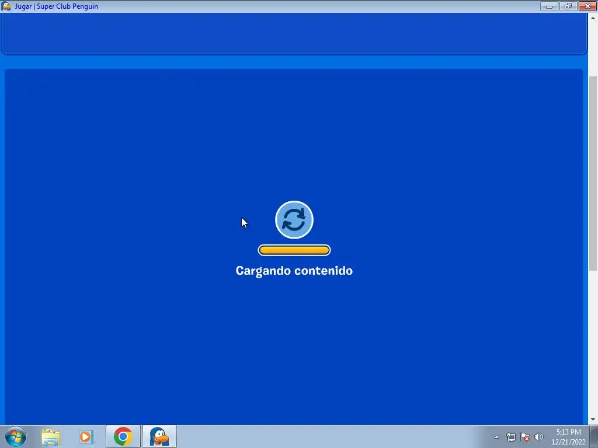
Task: Click the scrollbar down arrow
Action: tap(593, 420)
